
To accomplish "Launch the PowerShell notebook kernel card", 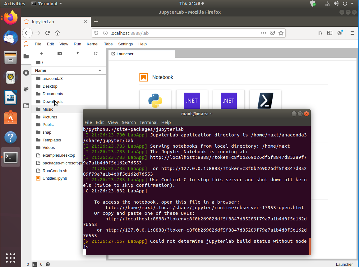I will pyautogui.click(x=265, y=100).
